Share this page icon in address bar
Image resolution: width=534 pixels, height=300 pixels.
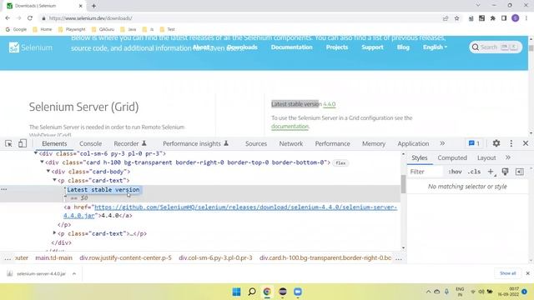point(446,18)
